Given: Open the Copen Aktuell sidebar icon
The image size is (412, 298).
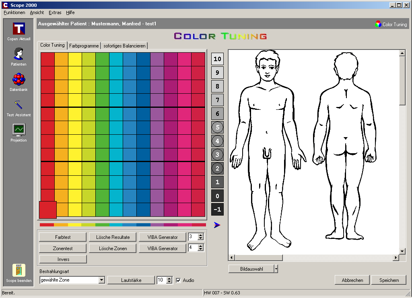Looking at the screenshot, I should 19,29.
